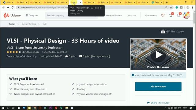Click the 'Go to course' button
The height and width of the screenshot is (110, 196).
158,86
